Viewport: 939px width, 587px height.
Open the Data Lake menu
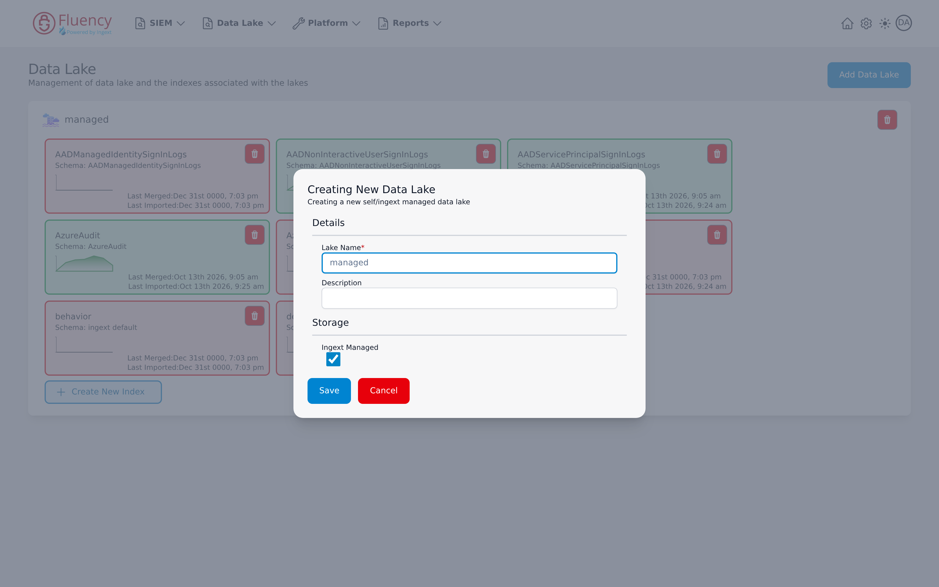coord(239,23)
